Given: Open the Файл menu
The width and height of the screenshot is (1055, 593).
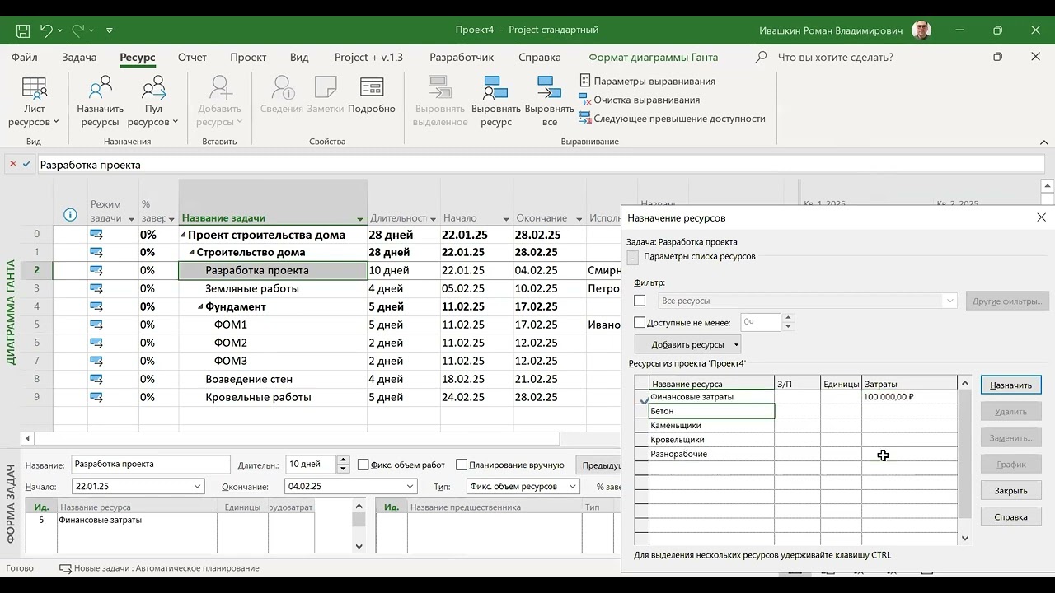Looking at the screenshot, I should click(25, 58).
